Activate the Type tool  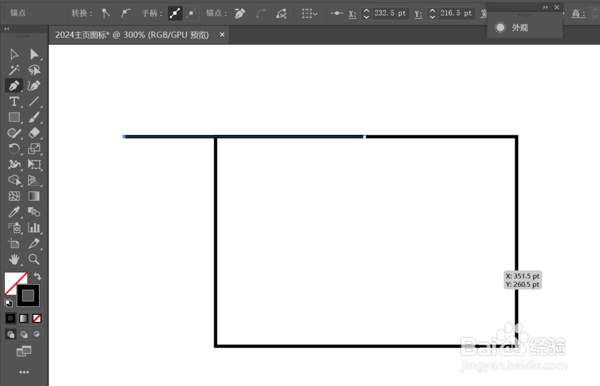point(14,101)
